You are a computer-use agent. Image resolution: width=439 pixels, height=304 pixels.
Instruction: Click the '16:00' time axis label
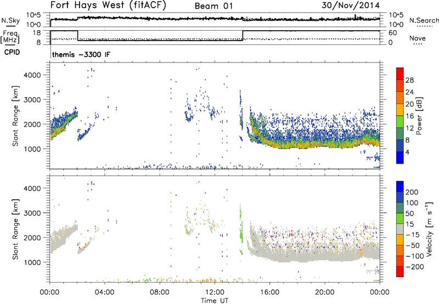[269, 292]
